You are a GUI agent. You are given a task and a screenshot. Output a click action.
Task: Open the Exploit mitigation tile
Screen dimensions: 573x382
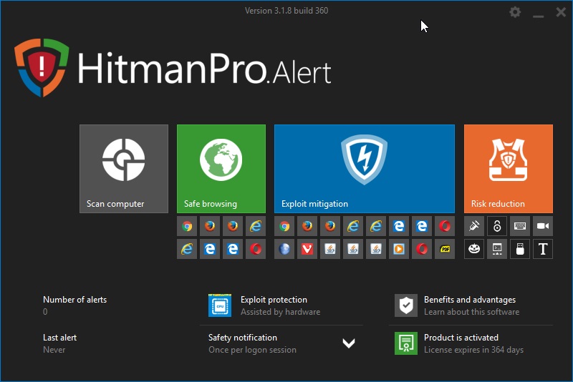pos(365,169)
